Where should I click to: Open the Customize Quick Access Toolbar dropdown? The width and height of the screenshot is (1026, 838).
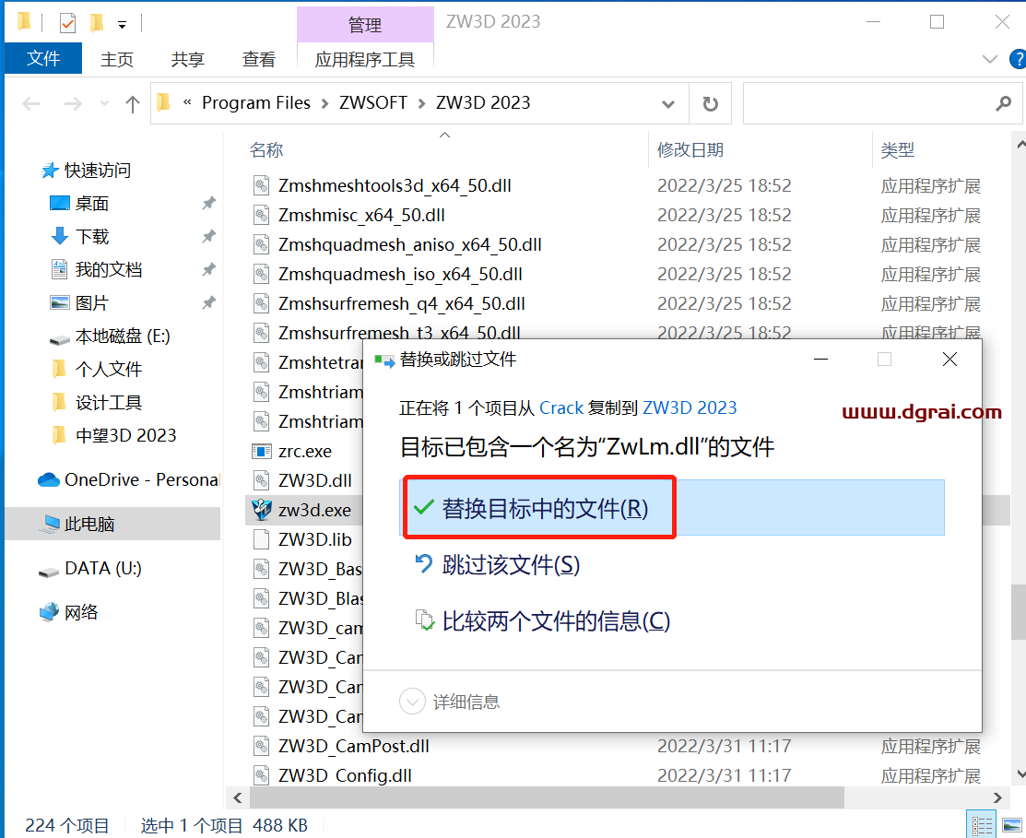(x=122, y=23)
